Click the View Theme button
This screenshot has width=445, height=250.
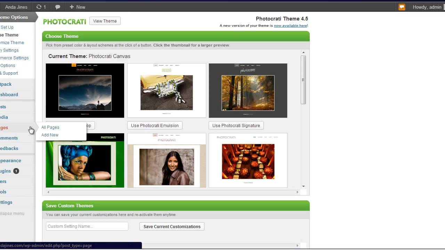105,21
